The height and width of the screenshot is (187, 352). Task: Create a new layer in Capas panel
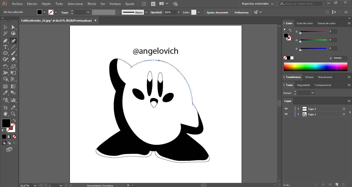(x=337, y=184)
